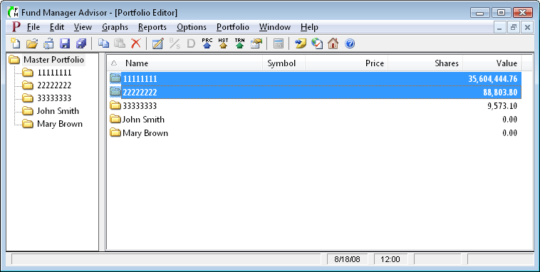Click the pinned yellow note icon
The width and height of the screenshot is (540, 272).
point(301,43)
